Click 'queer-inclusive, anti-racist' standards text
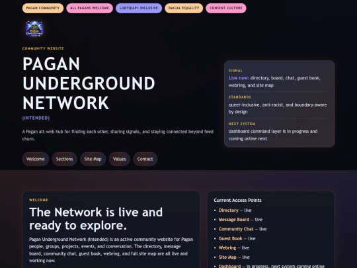The image size is (357, 268). 278,109
